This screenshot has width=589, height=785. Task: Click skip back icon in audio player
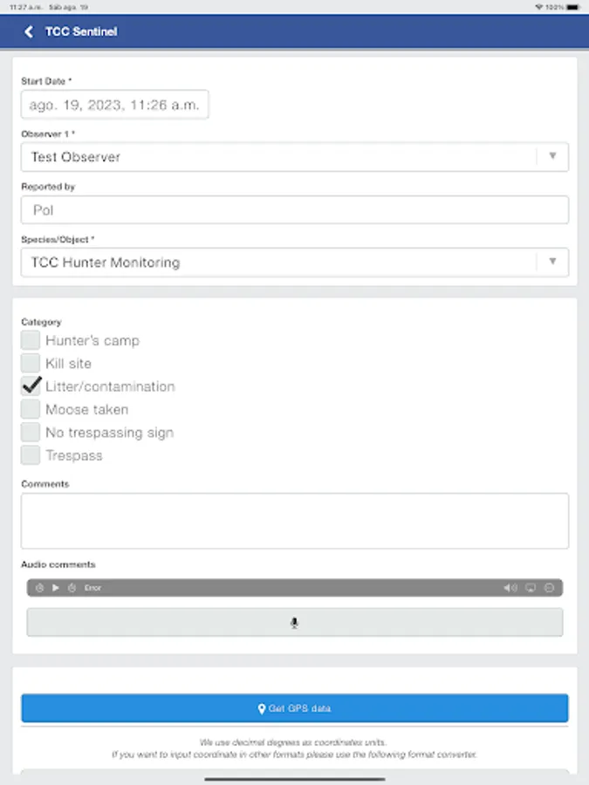40,588
